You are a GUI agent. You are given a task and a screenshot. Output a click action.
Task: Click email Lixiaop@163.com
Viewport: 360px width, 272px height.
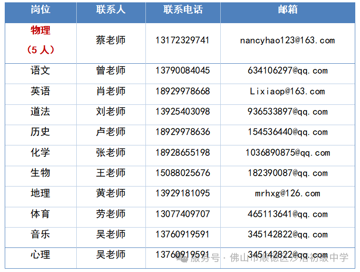click(x=288, y=92)
